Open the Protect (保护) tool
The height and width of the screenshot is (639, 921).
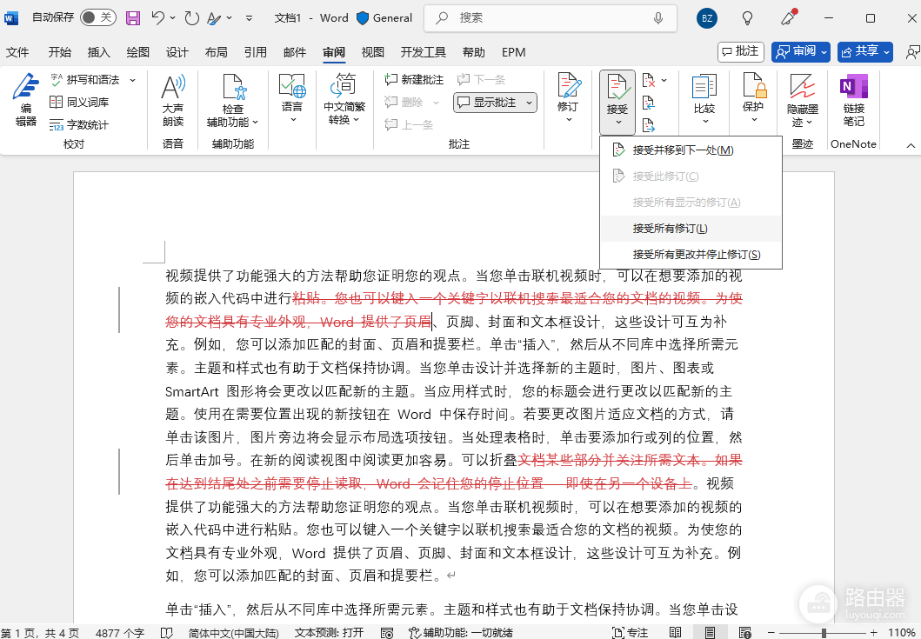click(753, 98)
